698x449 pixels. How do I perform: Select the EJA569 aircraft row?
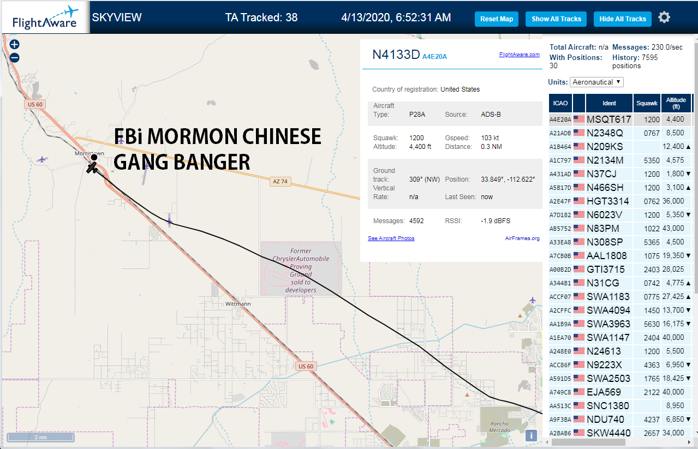(621, 392)
